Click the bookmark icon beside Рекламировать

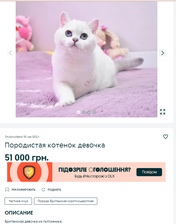point(7,190)
